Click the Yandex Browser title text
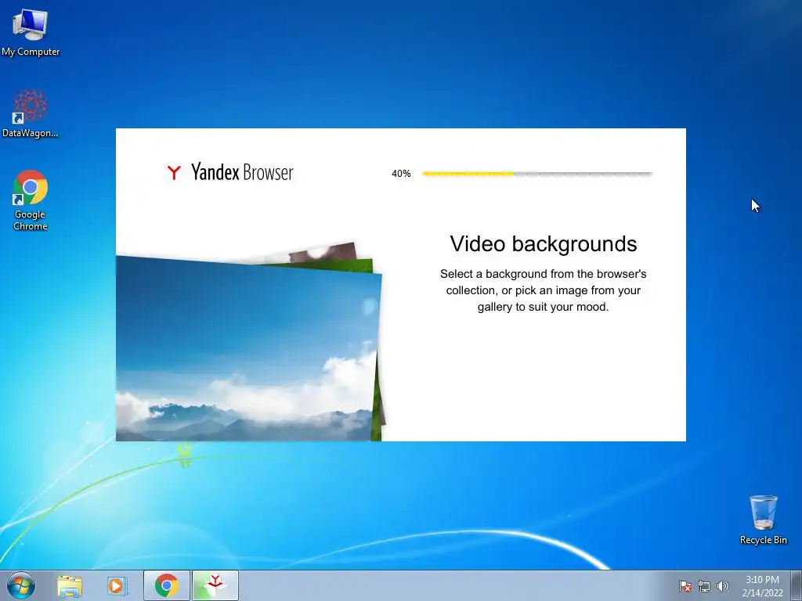The image size is (802, 601). [242, 172]
